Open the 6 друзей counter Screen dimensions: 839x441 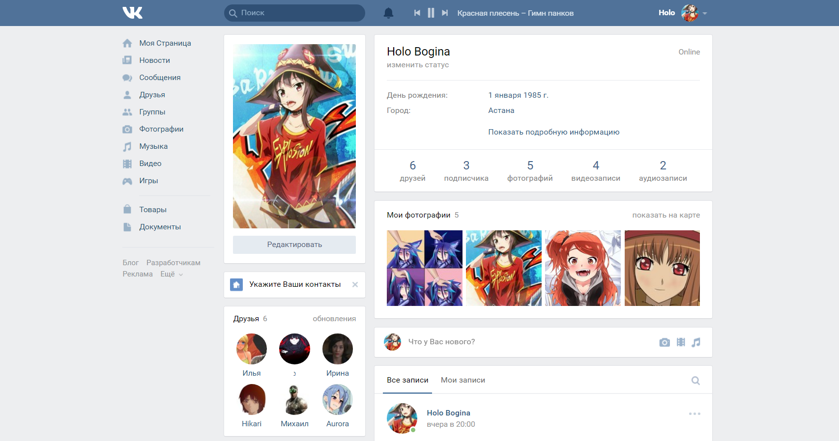click(x=413, y=170)
